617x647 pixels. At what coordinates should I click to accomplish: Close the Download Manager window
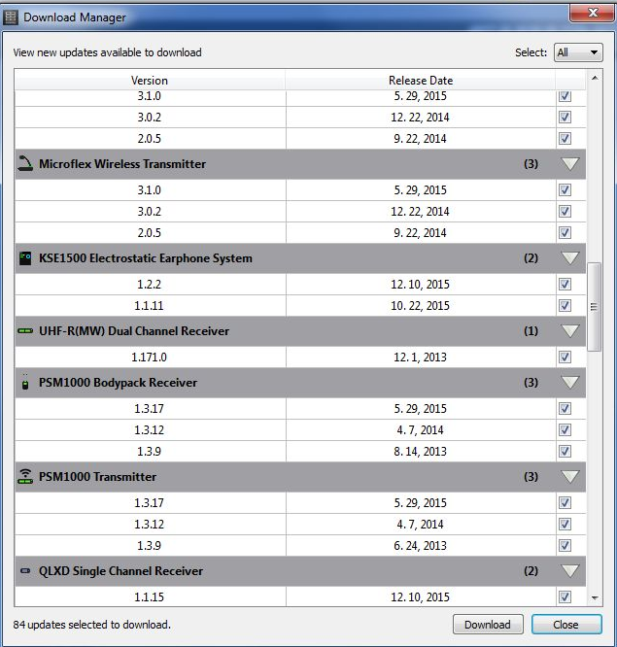(x=593, y=13)
